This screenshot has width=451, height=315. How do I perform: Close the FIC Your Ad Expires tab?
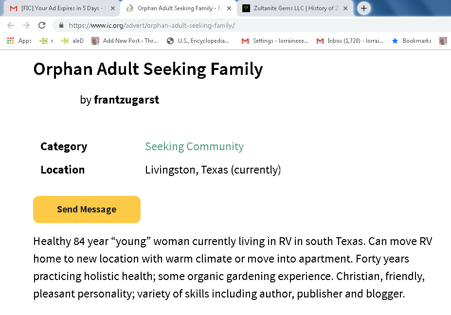coord(113,8)
